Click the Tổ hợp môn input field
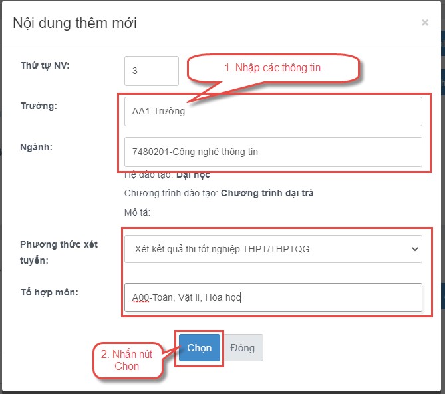Screen dimensions: 445x394 click(x=273, y=297)
